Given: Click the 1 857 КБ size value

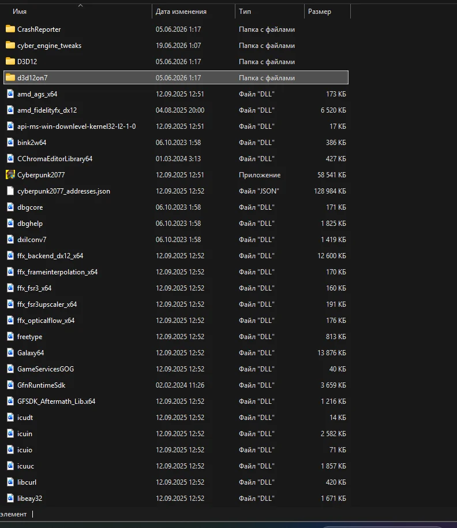Looking at the screenshot, I should click(334, 466).
